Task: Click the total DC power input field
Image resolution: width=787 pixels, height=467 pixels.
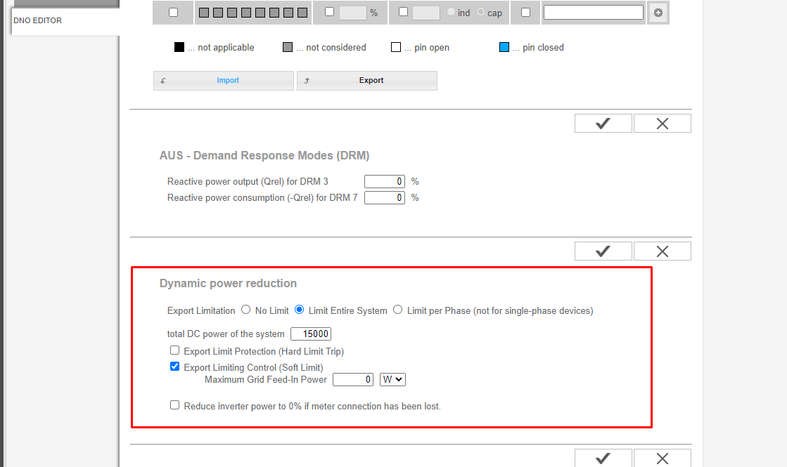Action: [310, 334]
